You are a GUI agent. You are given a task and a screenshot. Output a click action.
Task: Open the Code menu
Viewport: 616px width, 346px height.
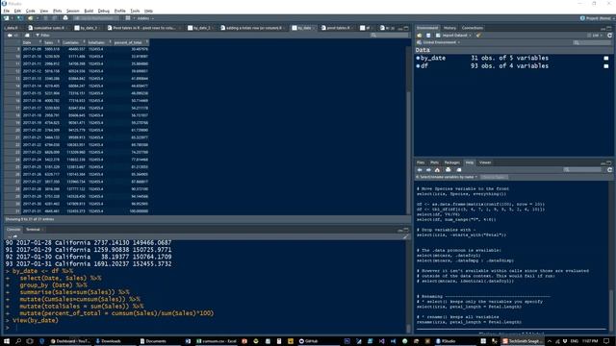pos(30,11)
